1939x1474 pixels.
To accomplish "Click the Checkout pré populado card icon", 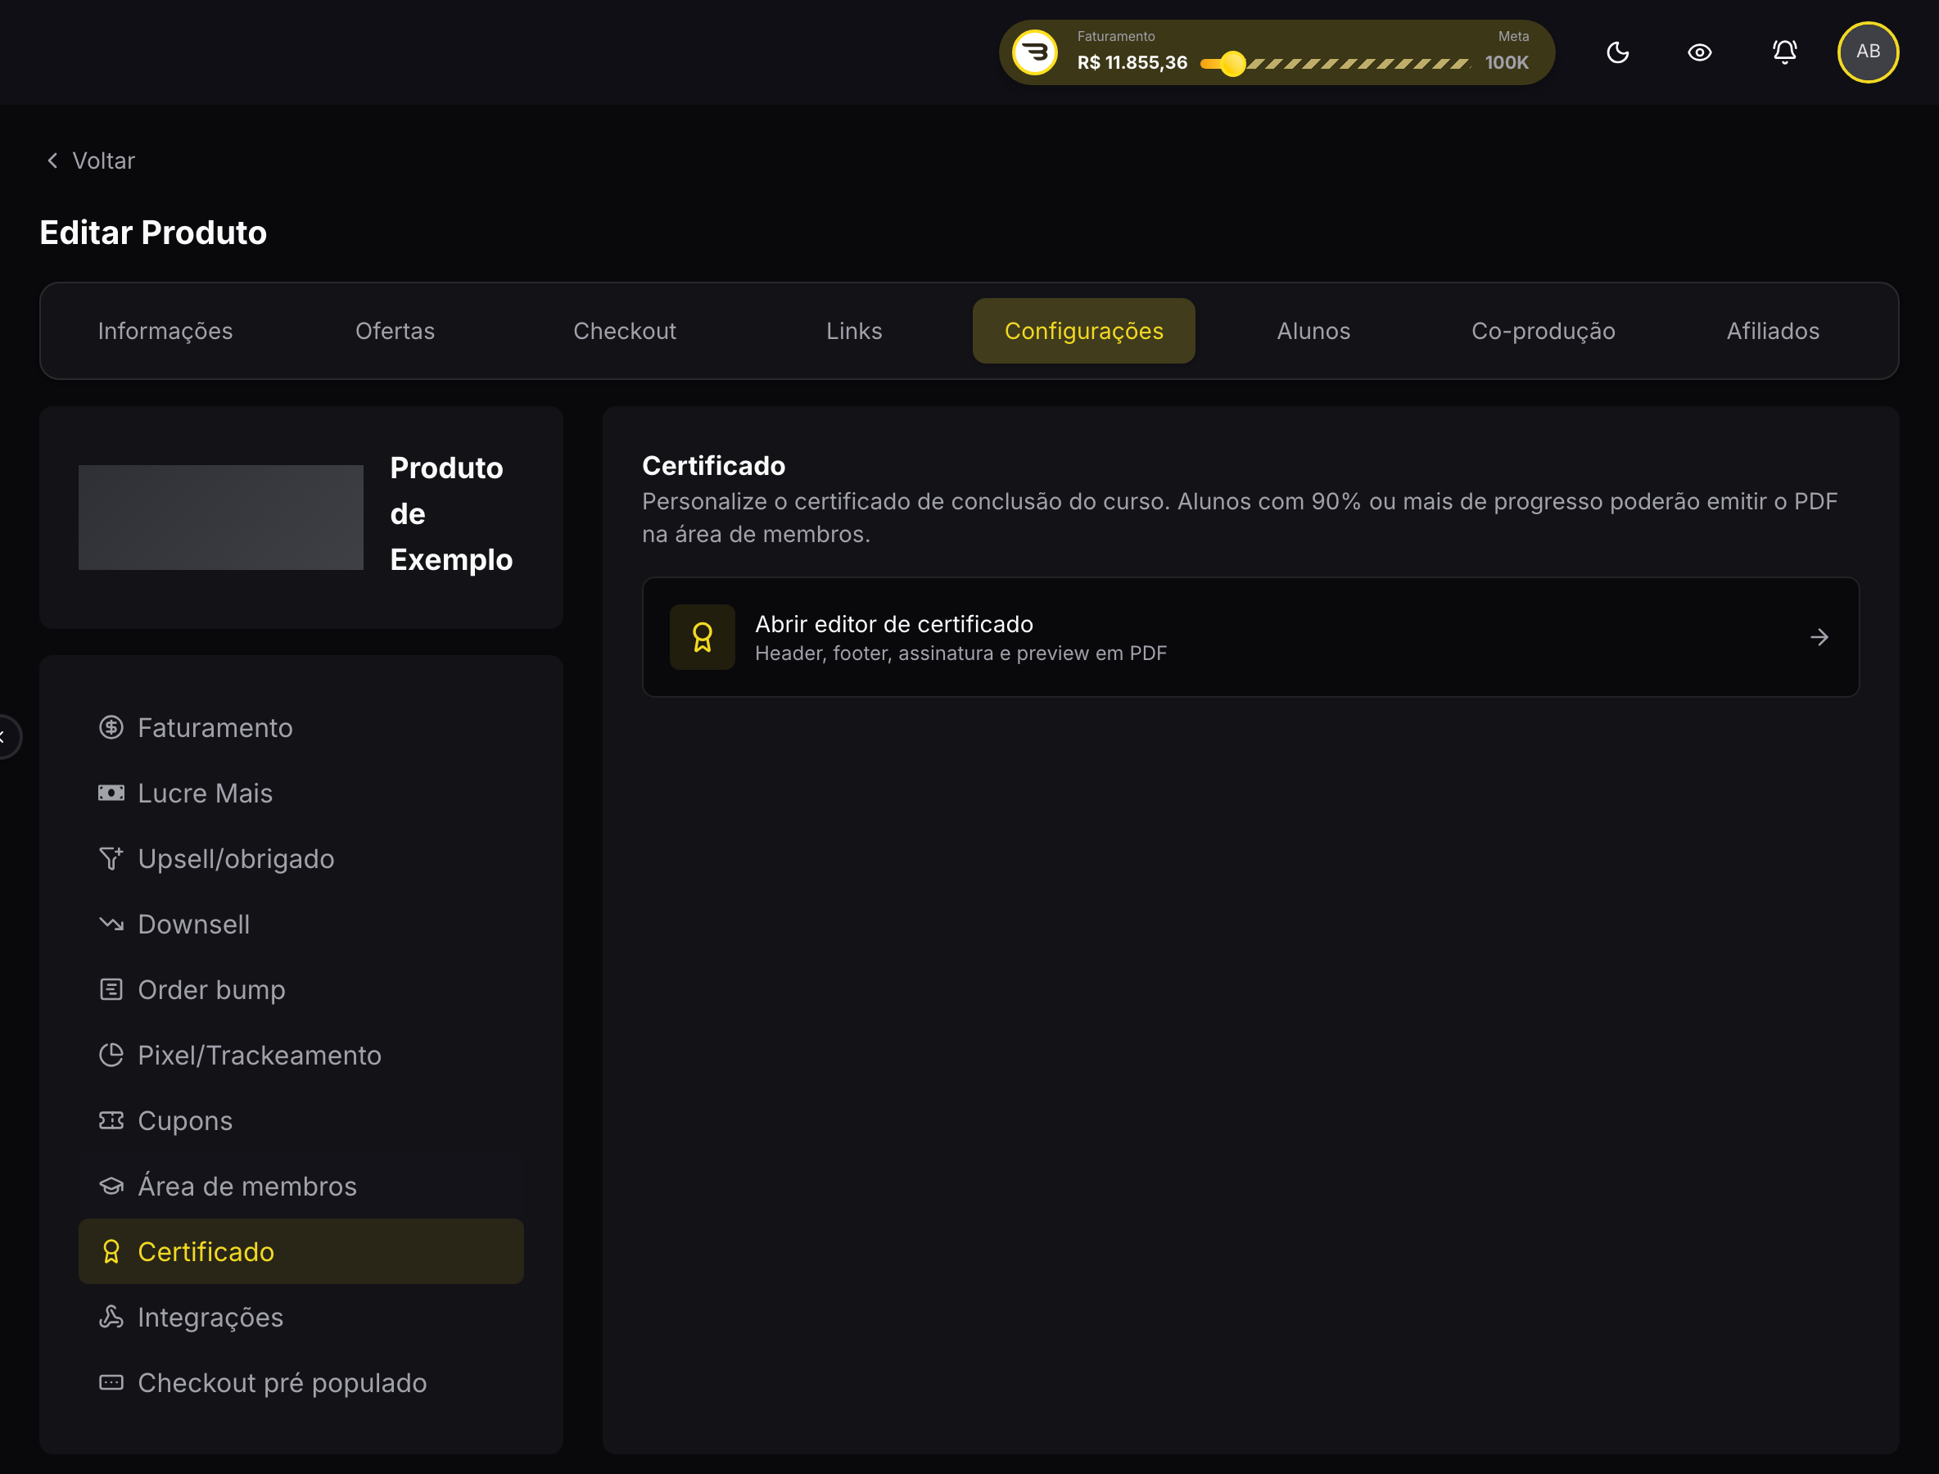I will [111, 1383].
